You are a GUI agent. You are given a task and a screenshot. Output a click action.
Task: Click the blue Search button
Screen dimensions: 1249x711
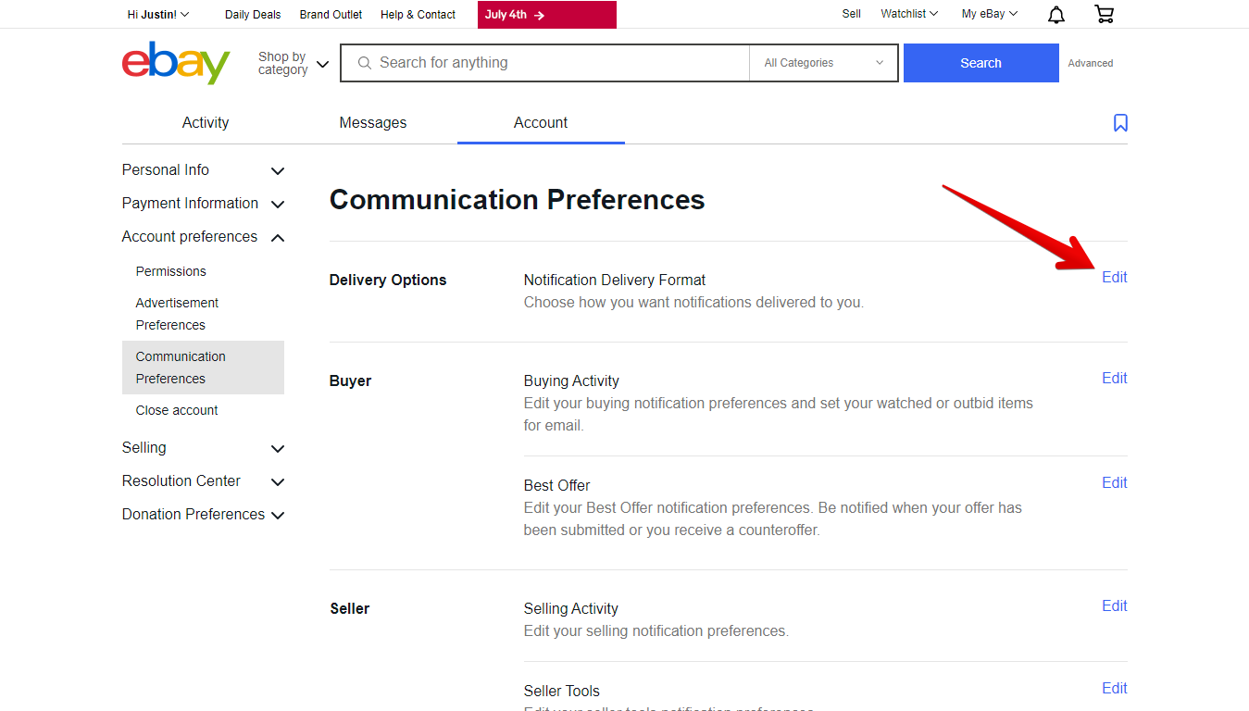[x=980, y=63]
